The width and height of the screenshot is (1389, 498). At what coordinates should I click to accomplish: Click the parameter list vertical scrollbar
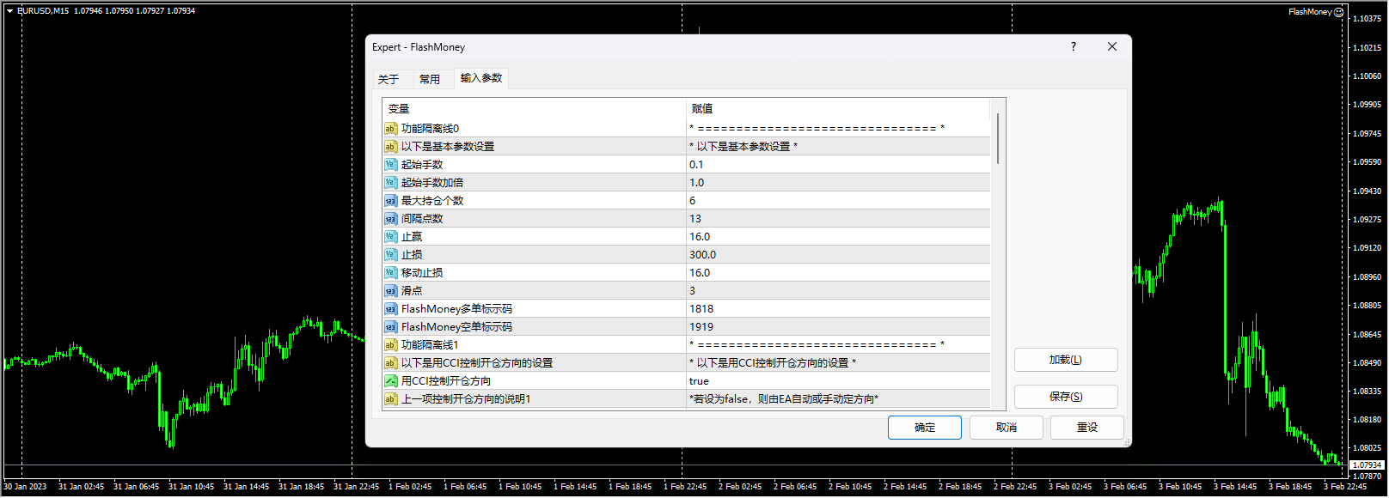click(997, 258)
